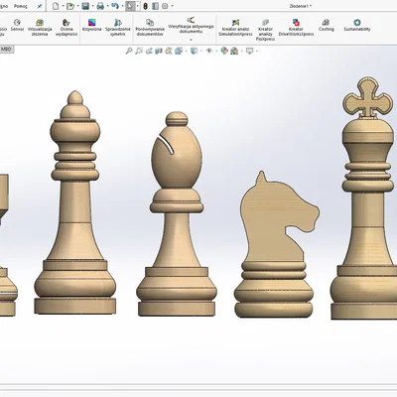Pin the menu bar with the pushpin icon
The height and width of the screenshot is (397, 397).
coord(39,6)
